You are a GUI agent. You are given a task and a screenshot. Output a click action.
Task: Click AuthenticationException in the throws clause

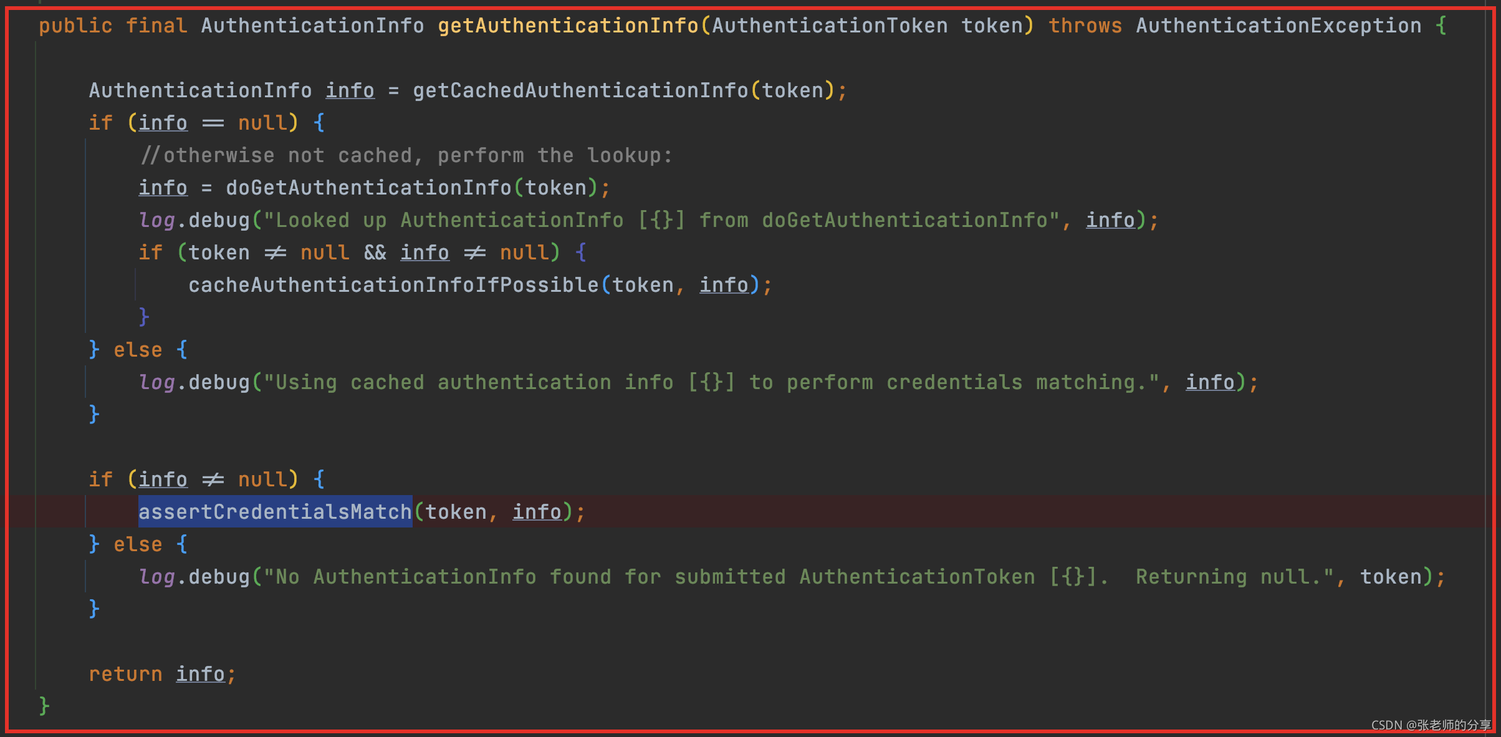1278,26
